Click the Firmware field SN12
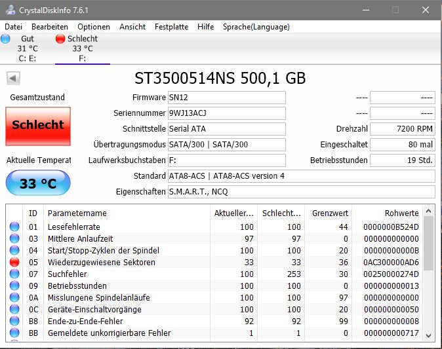The image size is (442, 349). [x=227, y=98]
